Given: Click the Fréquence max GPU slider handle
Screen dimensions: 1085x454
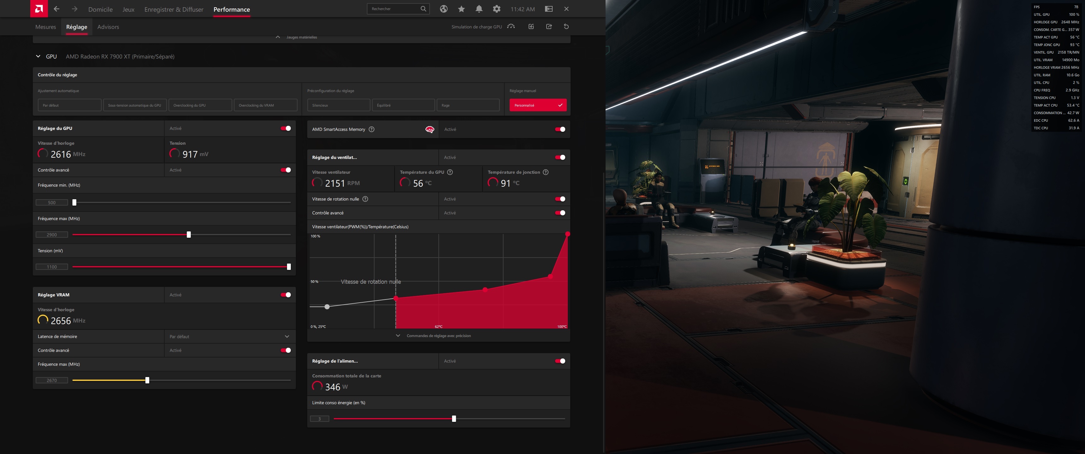Looking at the screenshot, I should pyautogui.click(x=189, y=235).
